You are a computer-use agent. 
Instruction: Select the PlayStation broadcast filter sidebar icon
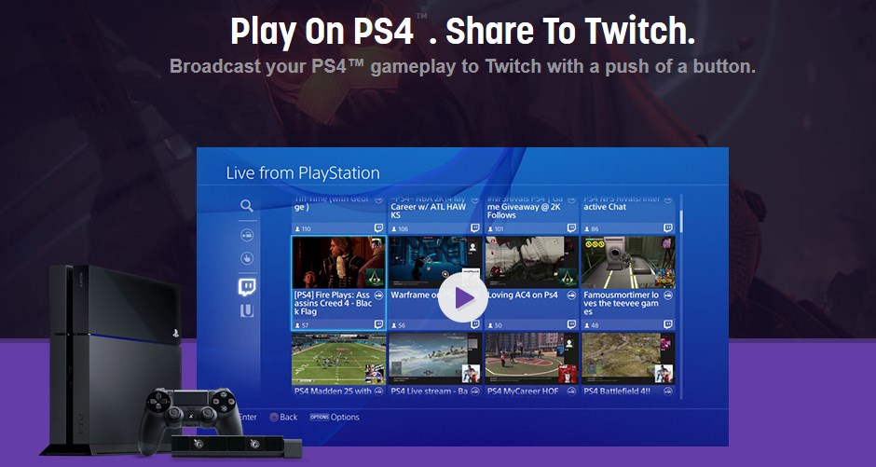pos(247,235)
